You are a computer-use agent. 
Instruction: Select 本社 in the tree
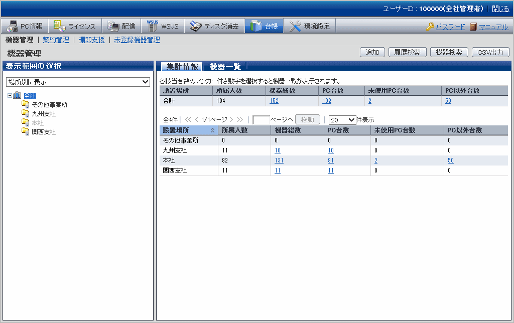[x=38, y=122]
